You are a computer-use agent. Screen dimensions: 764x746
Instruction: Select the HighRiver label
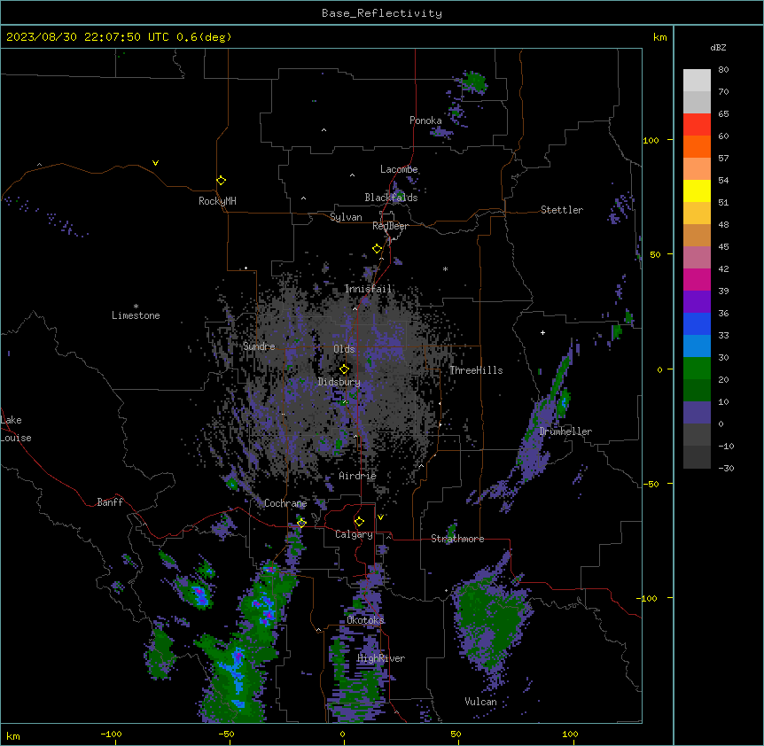pos(380,658)
